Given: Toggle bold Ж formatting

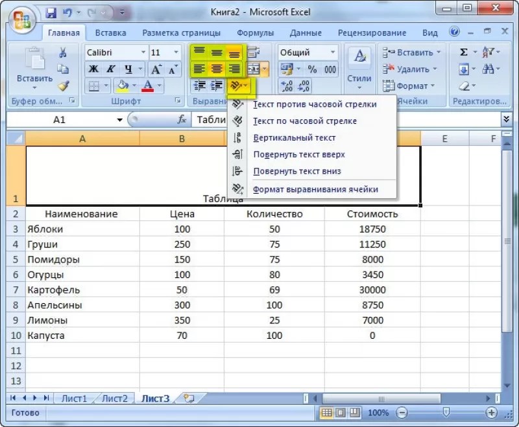Looking at the screenshot, I should tap(93, 69).
